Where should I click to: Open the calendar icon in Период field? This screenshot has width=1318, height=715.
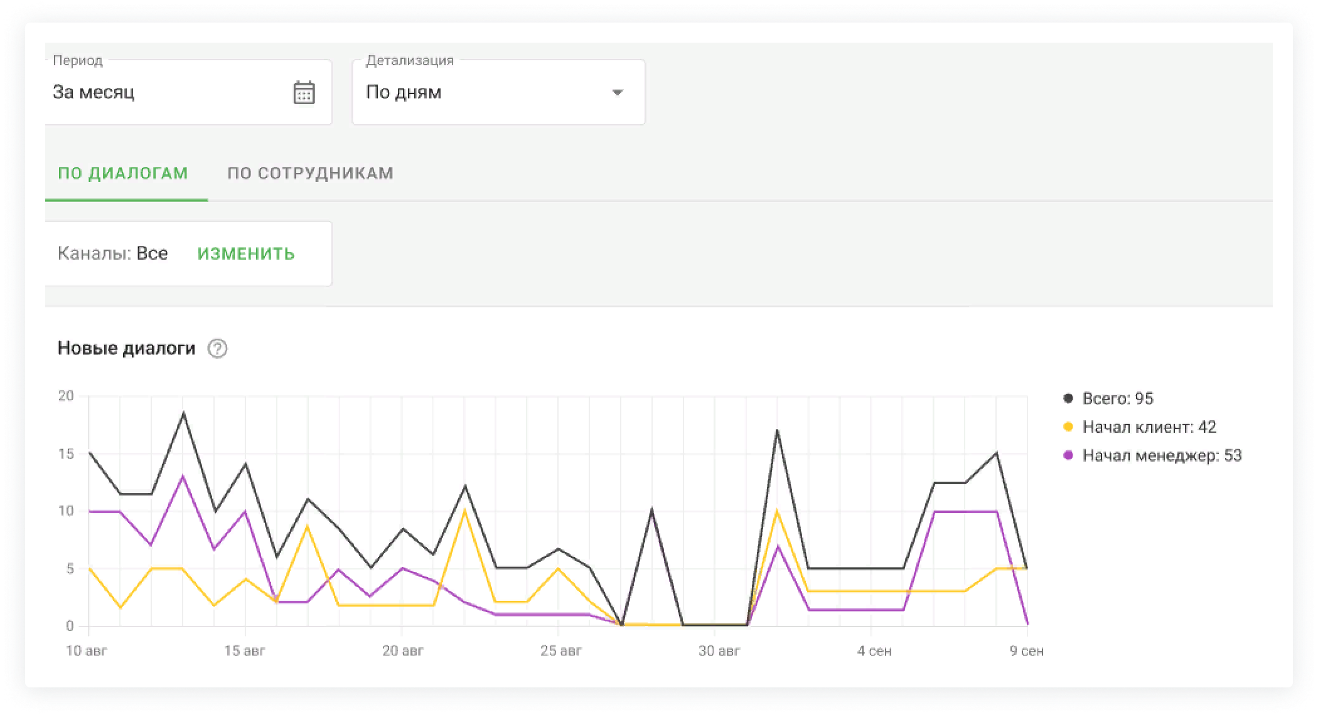[304, 93]
